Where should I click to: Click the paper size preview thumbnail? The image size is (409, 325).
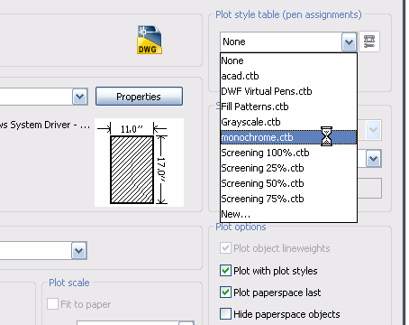click(139, 162)
